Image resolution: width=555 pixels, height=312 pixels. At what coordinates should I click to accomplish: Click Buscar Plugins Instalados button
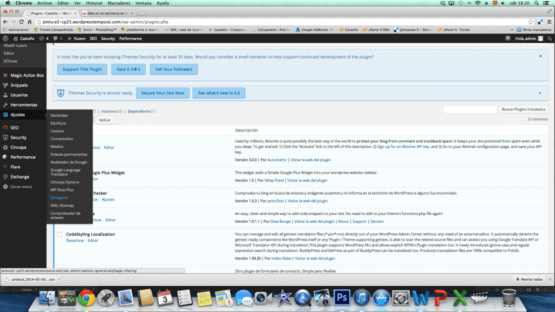click(524, 109)
